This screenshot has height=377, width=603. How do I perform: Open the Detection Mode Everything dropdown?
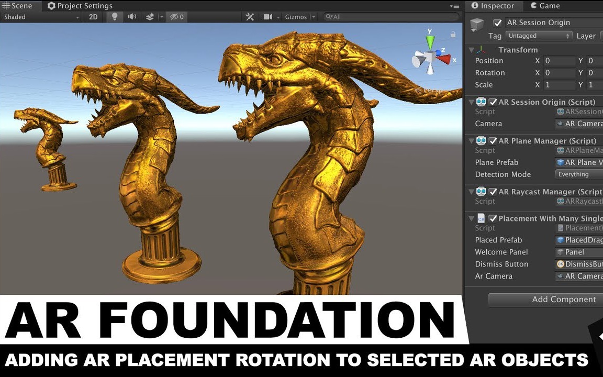coord(578,174)
